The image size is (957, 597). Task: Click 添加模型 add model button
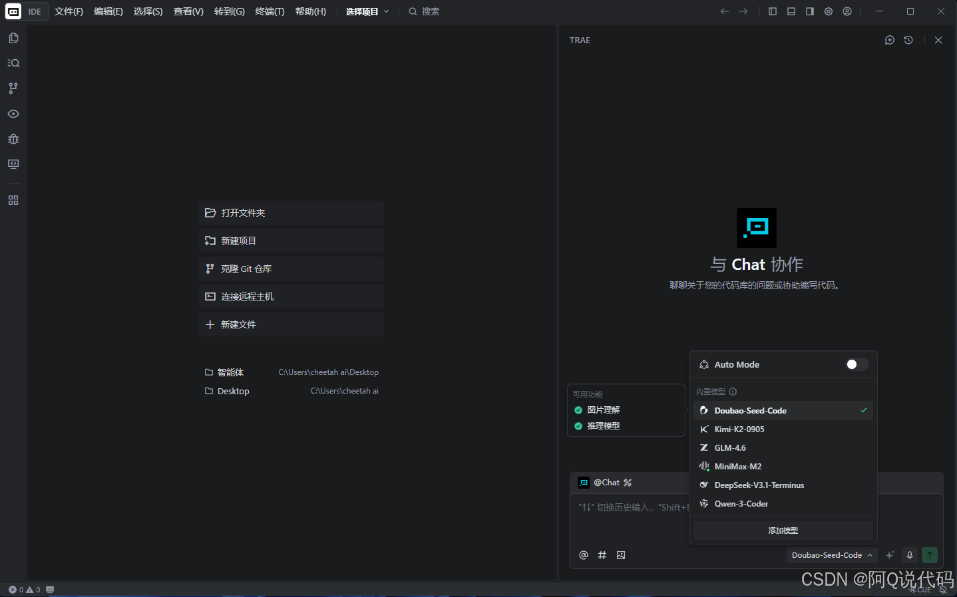click(x=783, y=531)
